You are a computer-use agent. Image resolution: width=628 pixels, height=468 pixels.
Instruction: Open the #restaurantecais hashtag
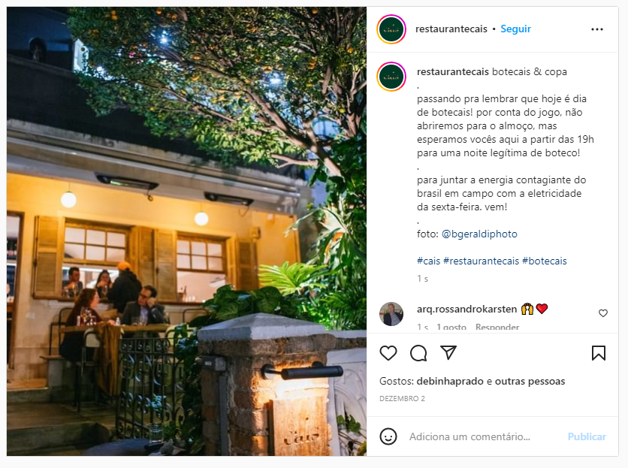[x=481, y=261]
